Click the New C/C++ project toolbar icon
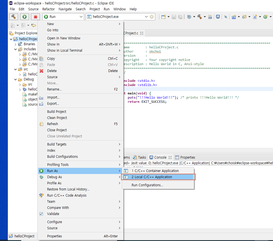 click(234, 17)
